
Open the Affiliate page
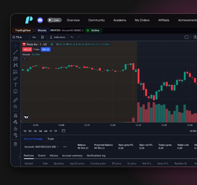[x=164, y=20]
